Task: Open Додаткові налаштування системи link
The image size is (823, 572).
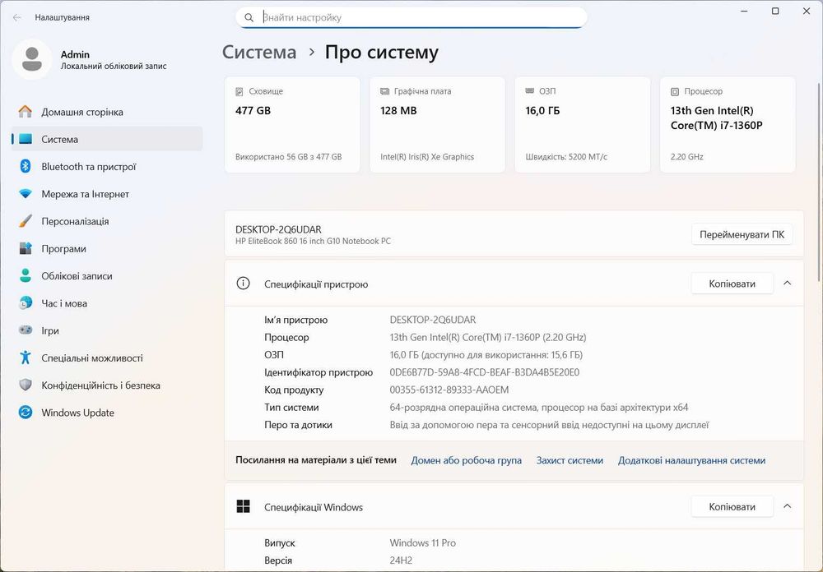Action: coord(691,461)
